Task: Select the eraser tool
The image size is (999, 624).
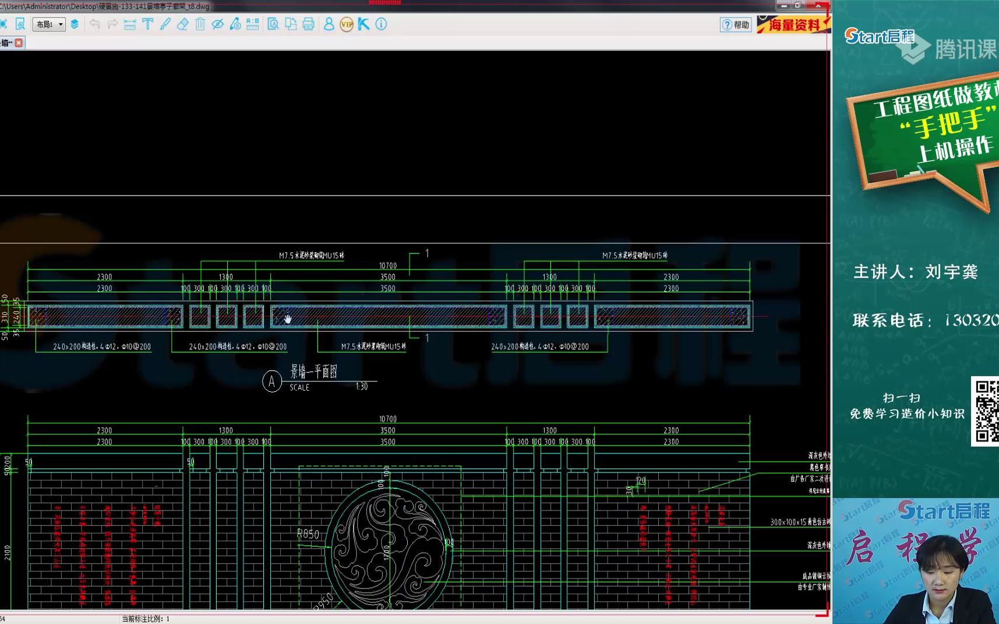Action: pos(183,24)
